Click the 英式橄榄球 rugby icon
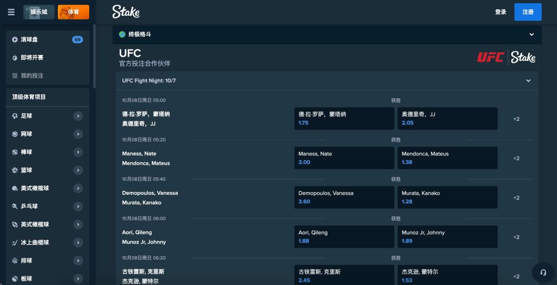Viewport: 557px width, 285px height. (x=15, y=225)
